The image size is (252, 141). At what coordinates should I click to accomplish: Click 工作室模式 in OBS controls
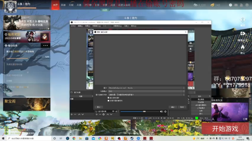point(201,108)
